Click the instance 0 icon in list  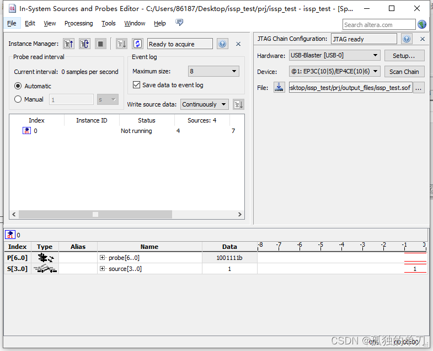26,130
